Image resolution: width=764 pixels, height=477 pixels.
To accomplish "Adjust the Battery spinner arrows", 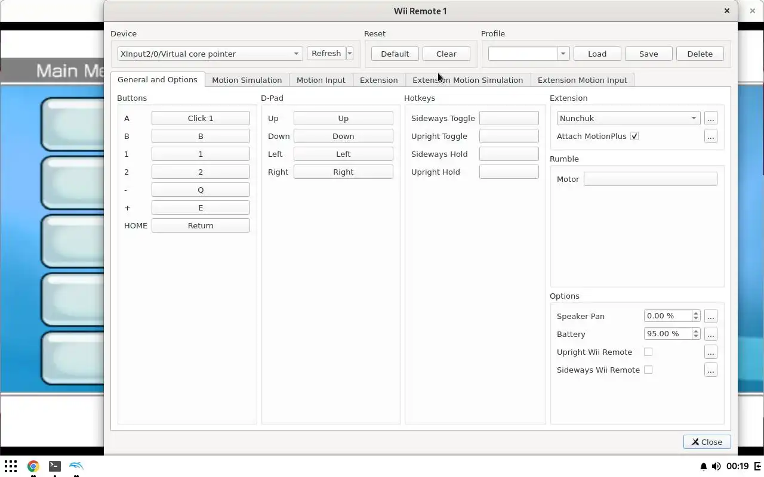I will point(696,334).
